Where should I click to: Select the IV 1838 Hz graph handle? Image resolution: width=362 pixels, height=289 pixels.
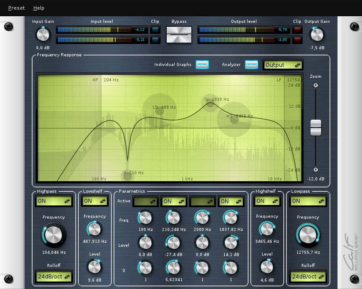click(x=208, y=100)
